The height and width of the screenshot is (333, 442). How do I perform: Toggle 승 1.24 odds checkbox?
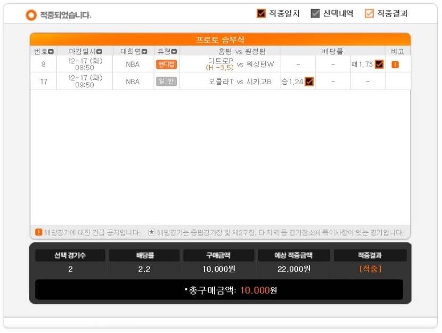[x=309, y=82]
